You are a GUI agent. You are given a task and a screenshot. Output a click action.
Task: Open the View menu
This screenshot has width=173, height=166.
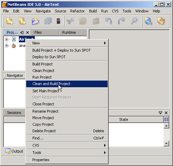pos(28,11)
